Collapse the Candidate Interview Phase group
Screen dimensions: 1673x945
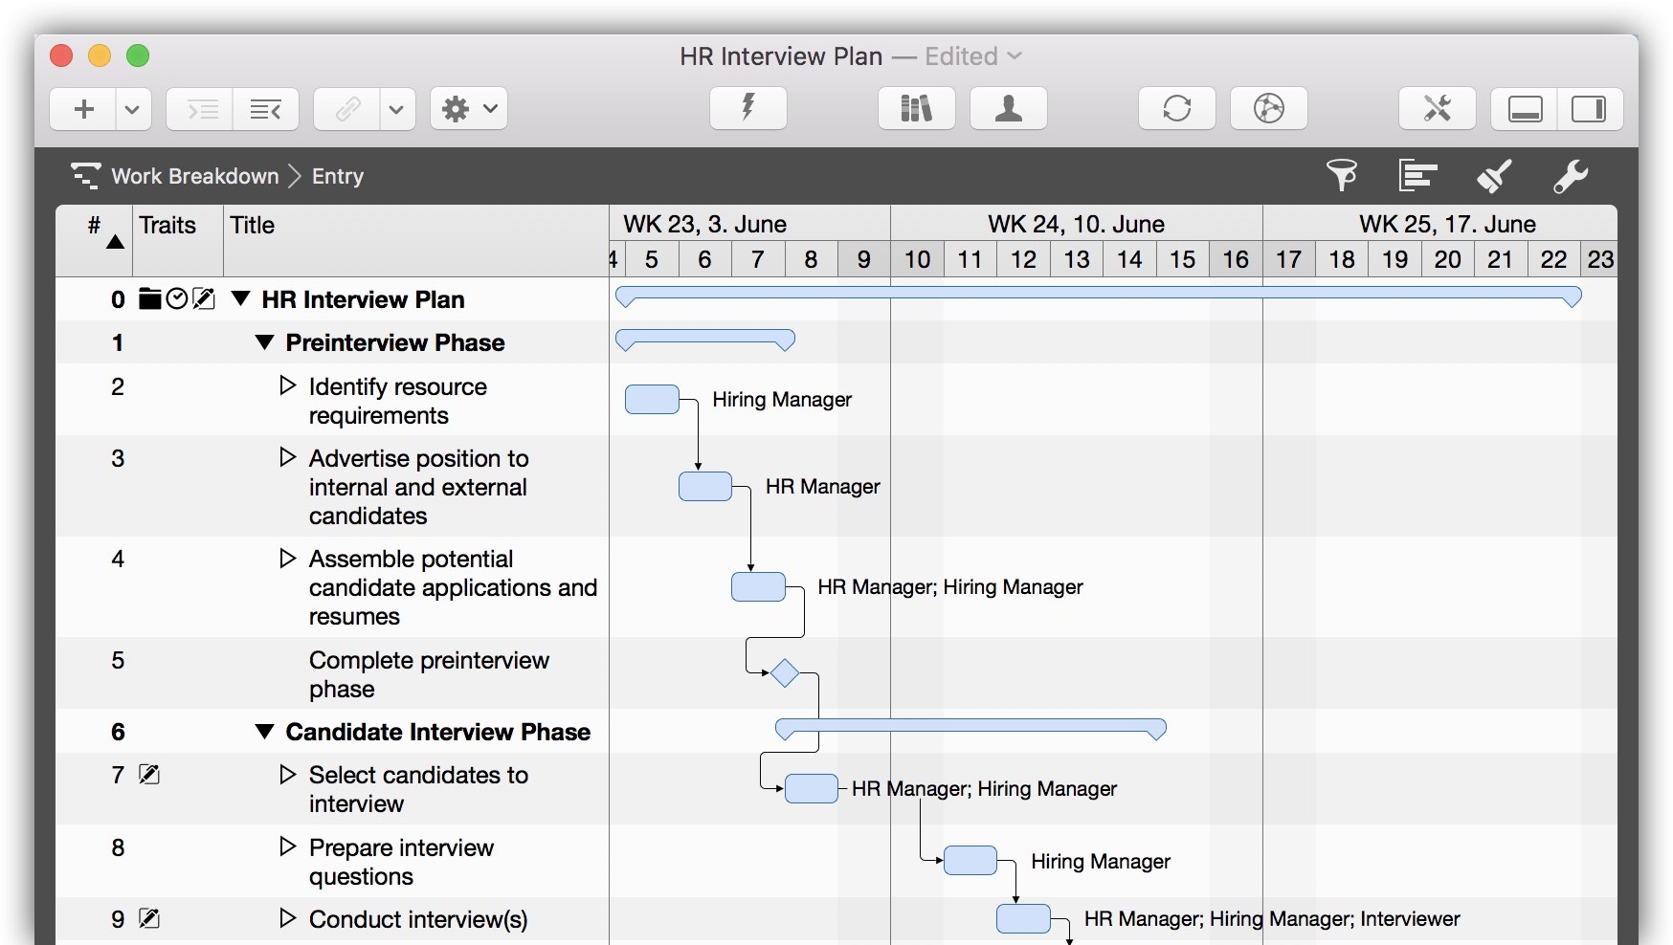(265, 732)
